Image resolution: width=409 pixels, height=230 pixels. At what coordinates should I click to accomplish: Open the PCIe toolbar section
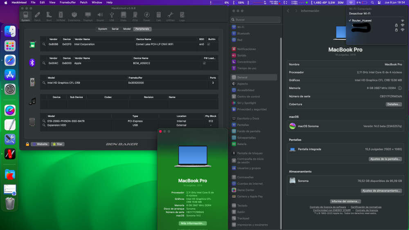tap(135, 16)
